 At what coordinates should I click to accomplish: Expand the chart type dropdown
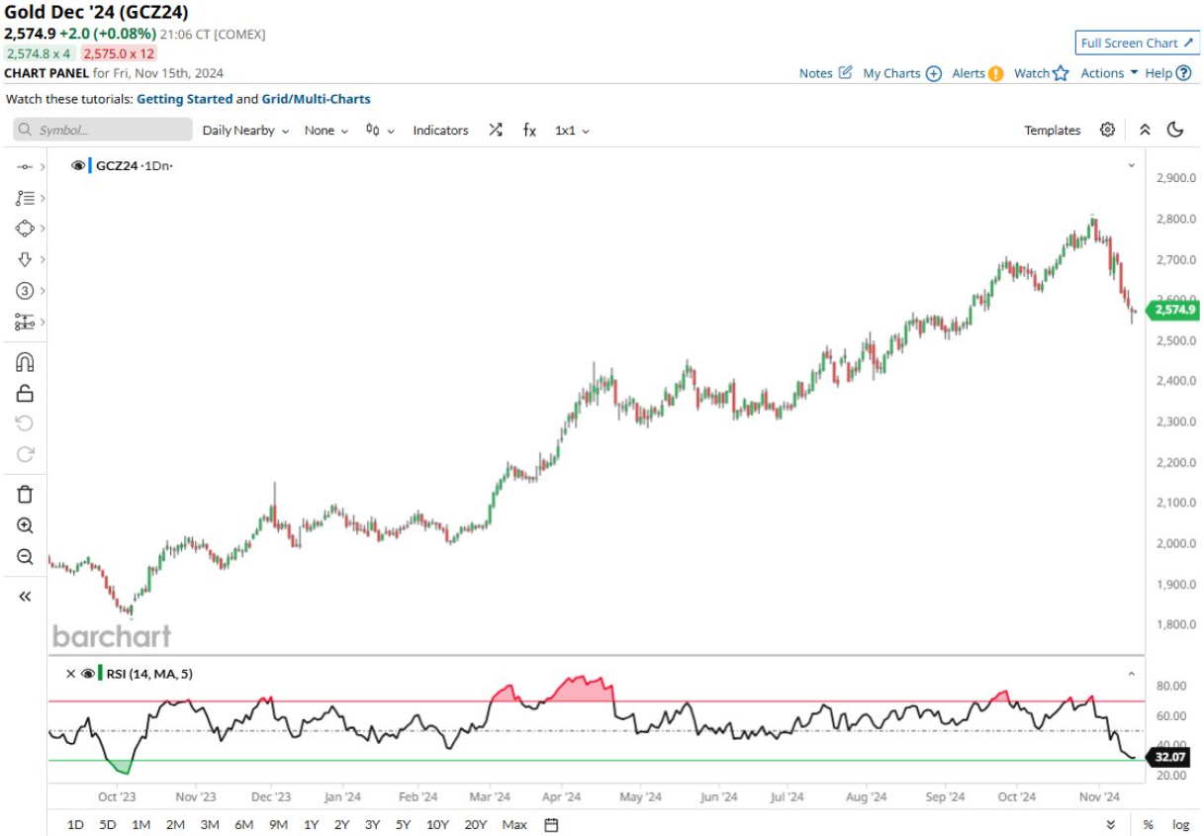coord(380,130)
